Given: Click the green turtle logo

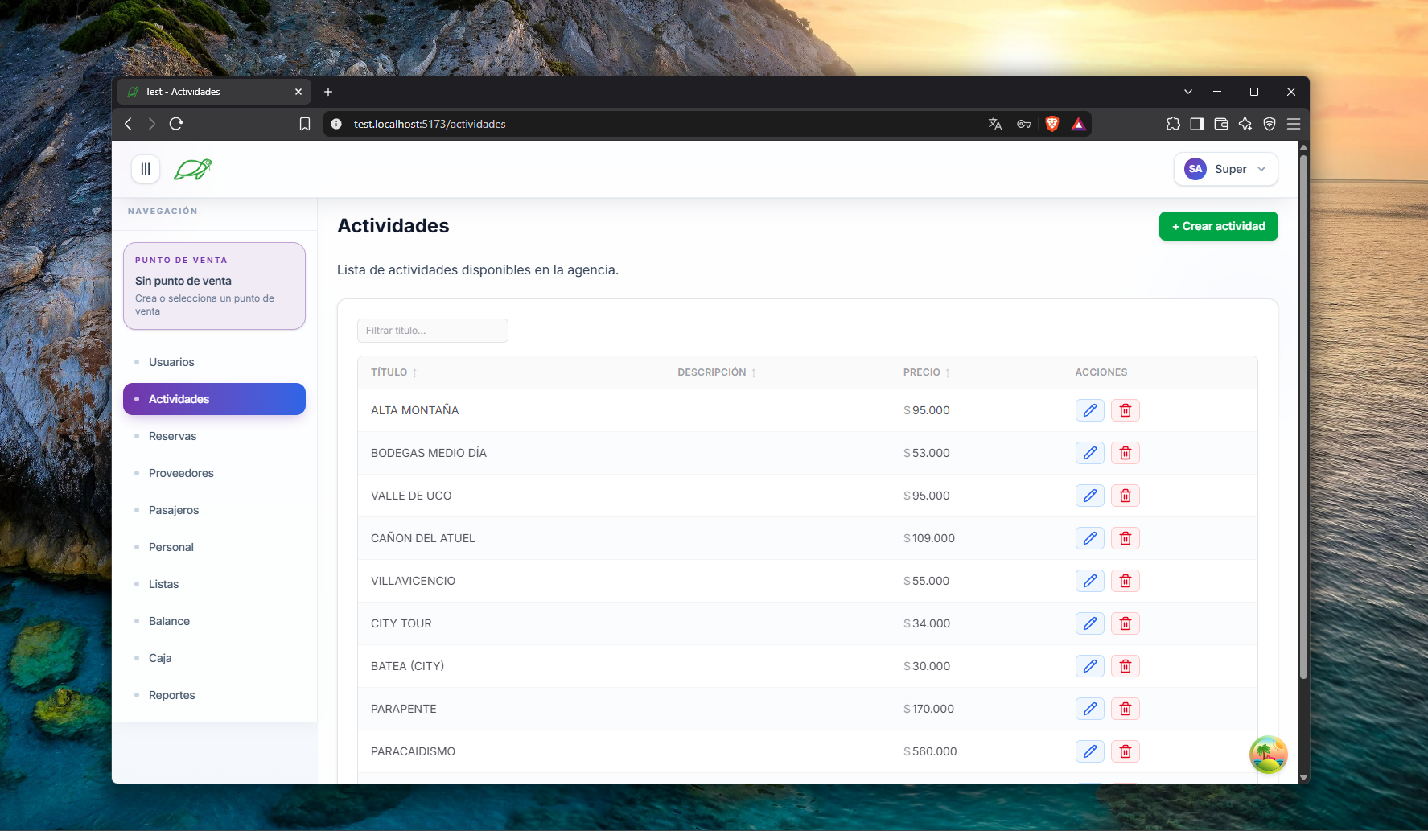Looking at the screenshot, I should coord(193,169).
